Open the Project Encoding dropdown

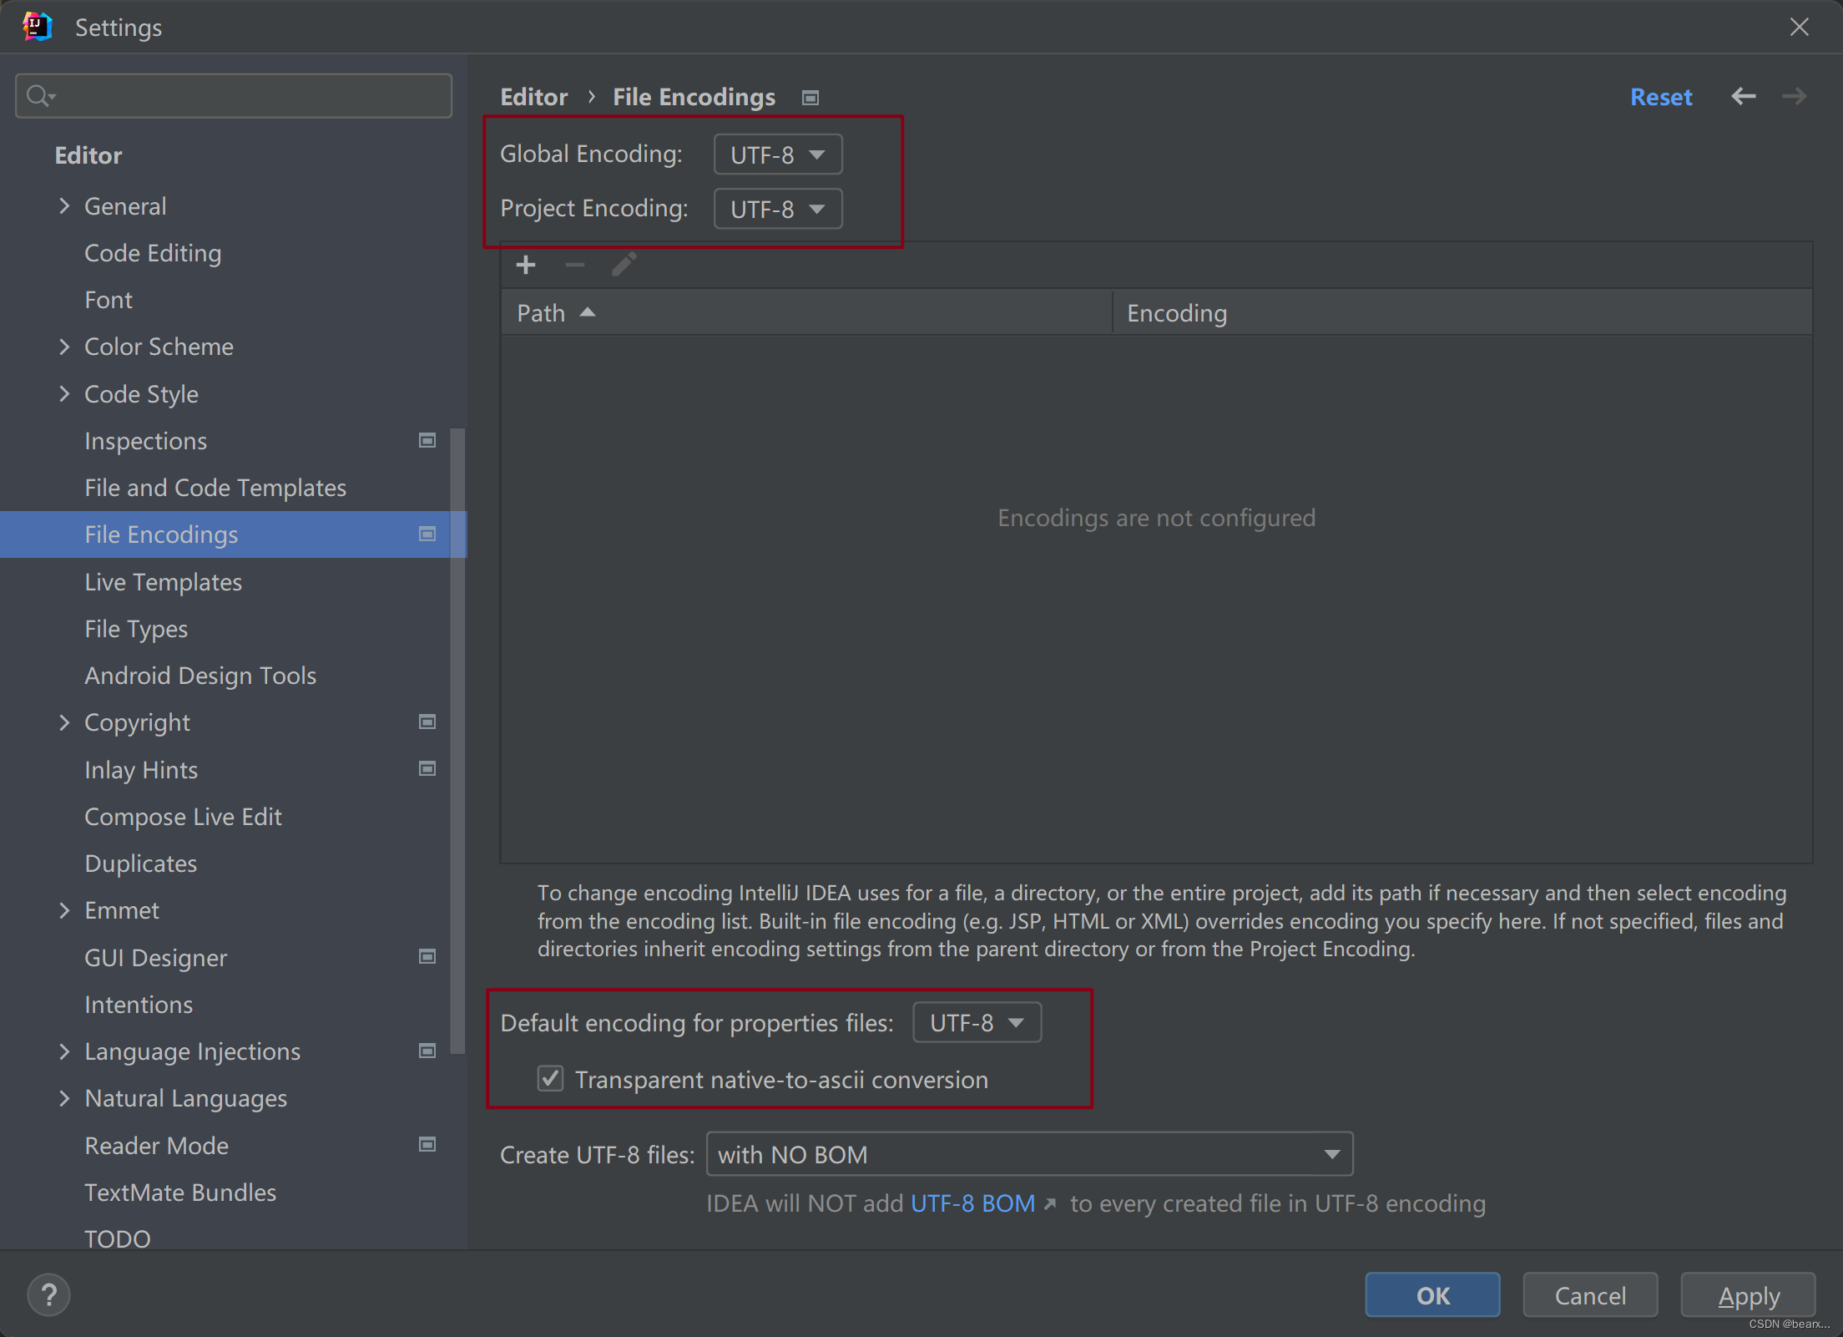[775, 209]
